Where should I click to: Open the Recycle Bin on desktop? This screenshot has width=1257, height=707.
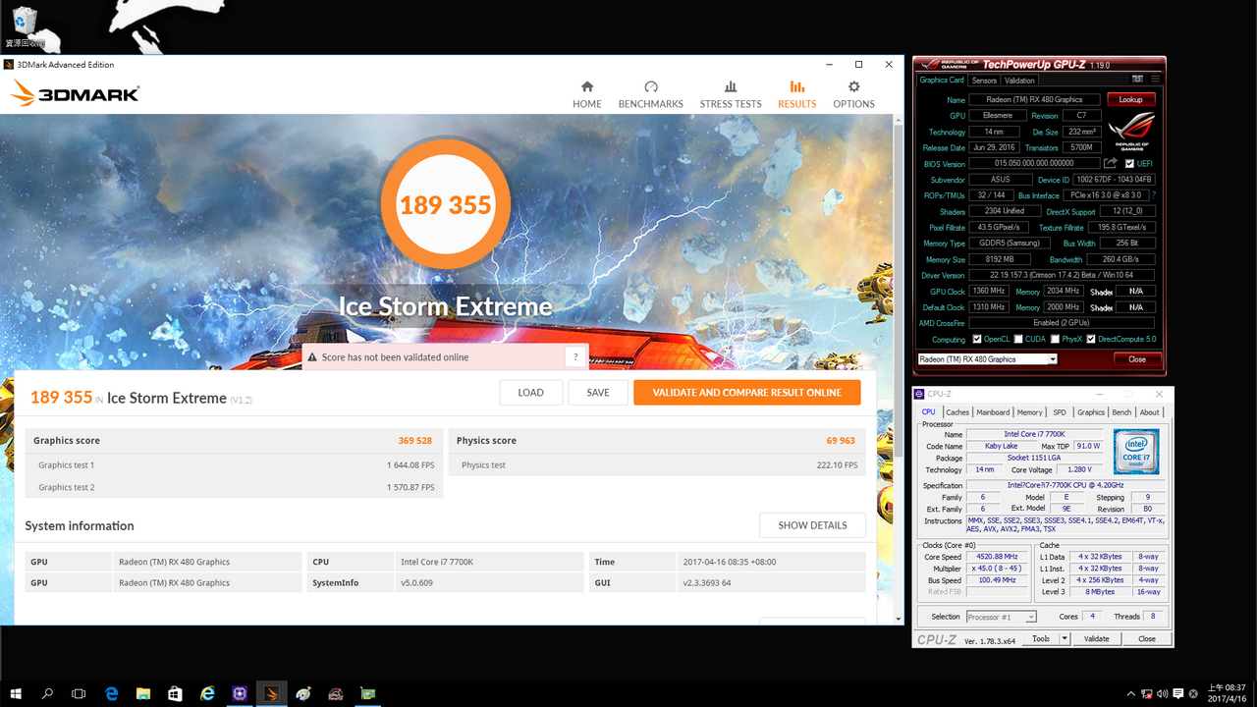[25, 27]
